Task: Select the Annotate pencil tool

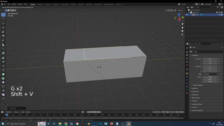Action: point(3,41)
